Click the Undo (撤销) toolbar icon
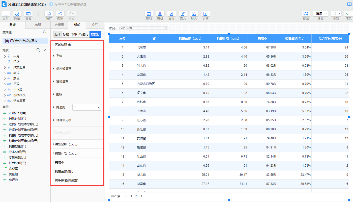Viewport: 353px width, 202px height. pyautogui.click(x=60, y=14)
